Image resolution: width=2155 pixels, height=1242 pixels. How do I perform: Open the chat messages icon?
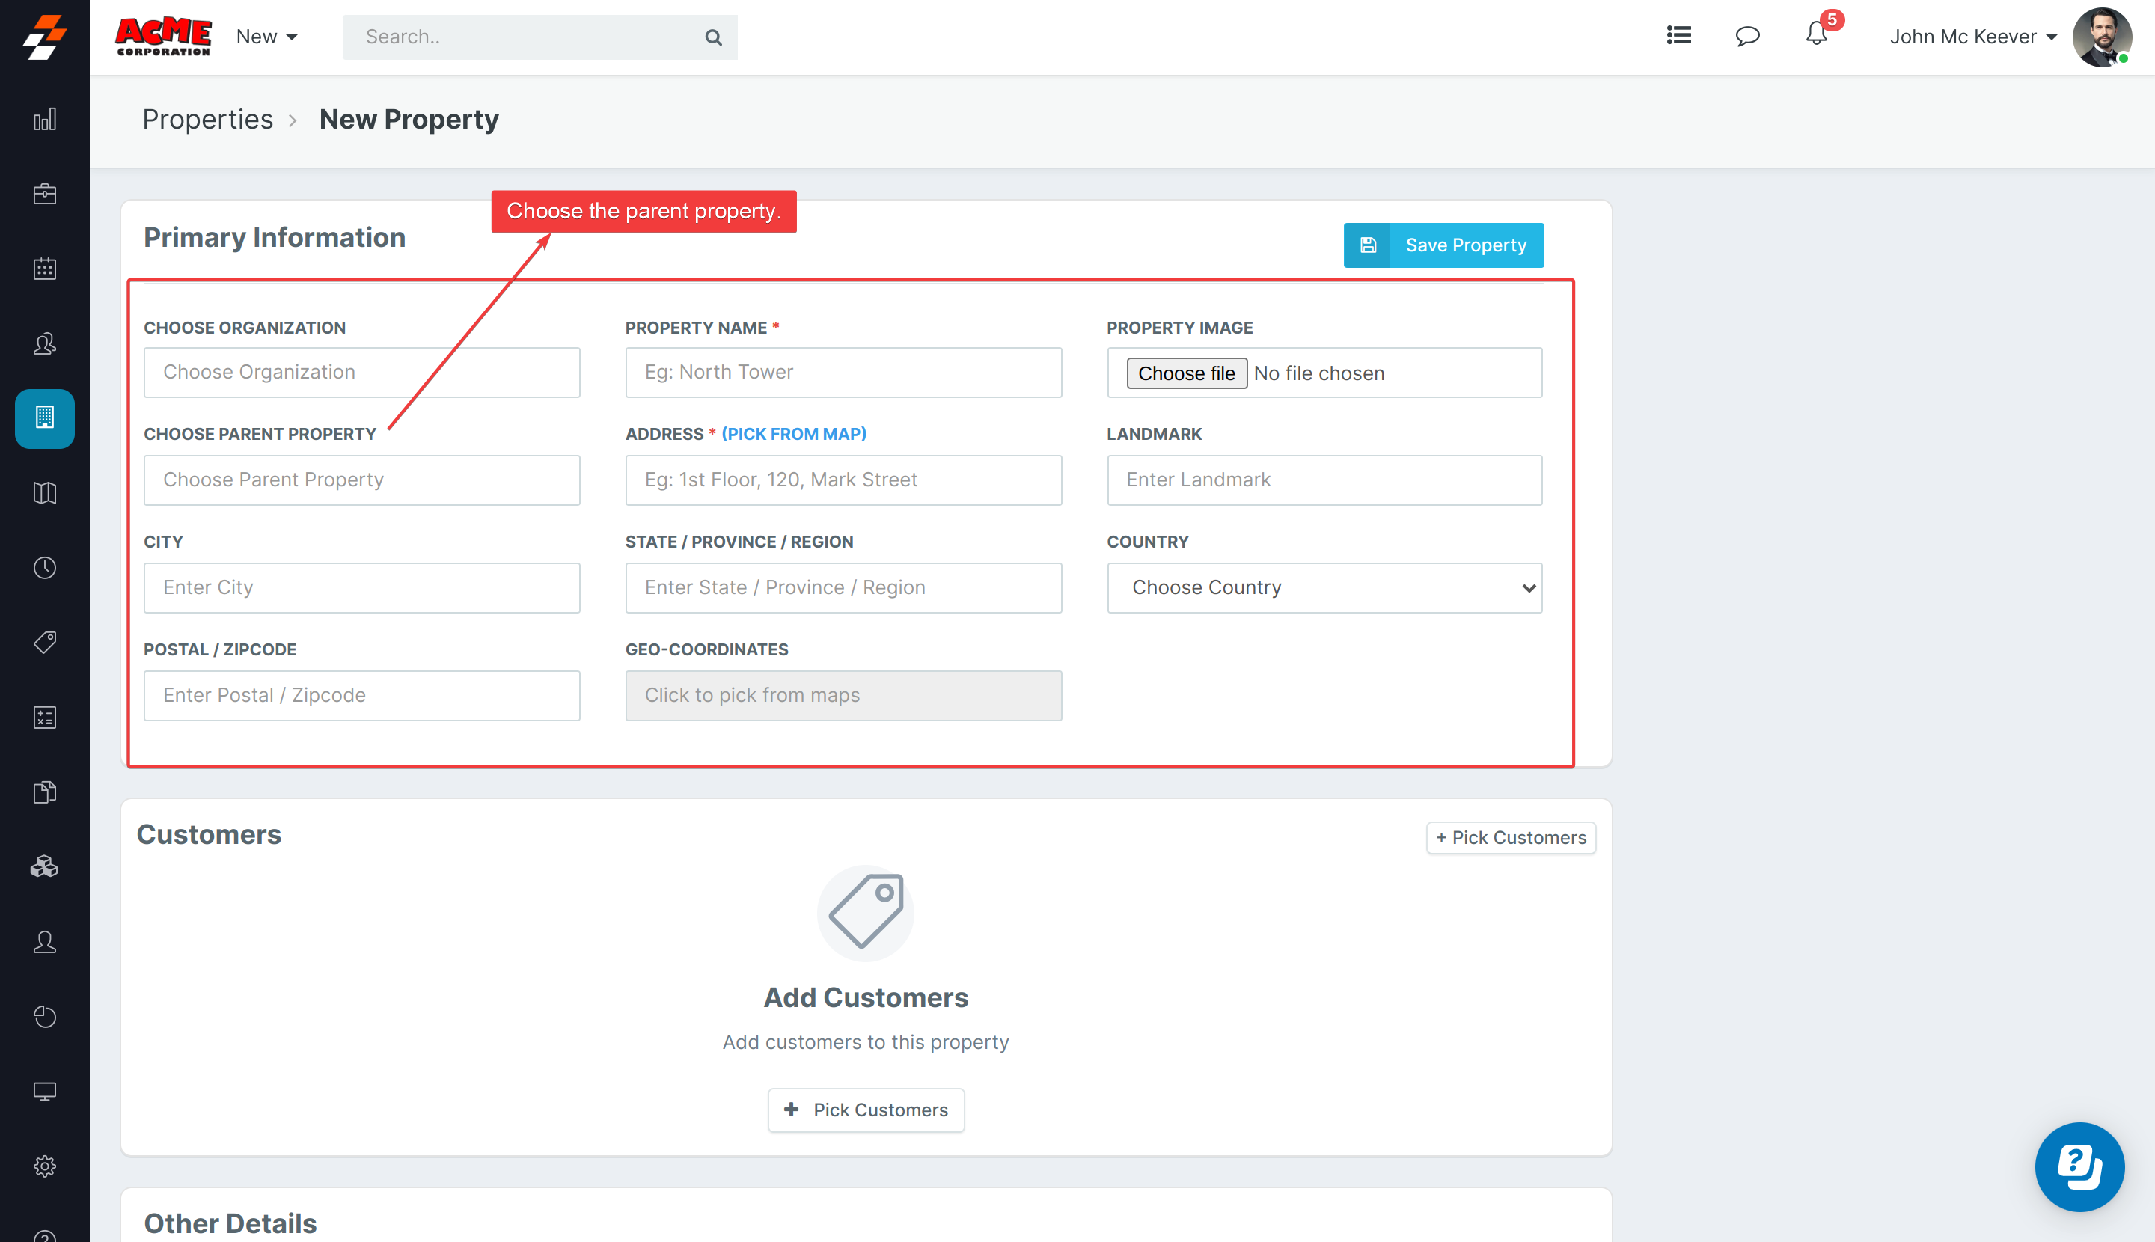(x=1746, y=36)
